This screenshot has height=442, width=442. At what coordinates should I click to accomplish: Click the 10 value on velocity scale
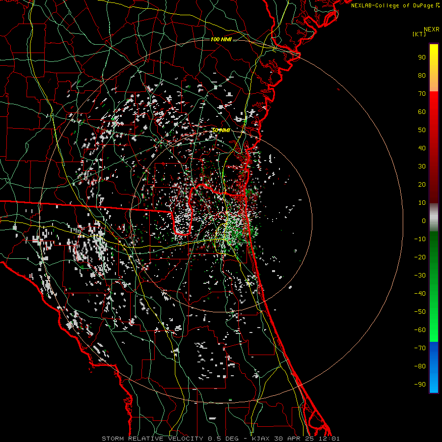tap(422, 203)
